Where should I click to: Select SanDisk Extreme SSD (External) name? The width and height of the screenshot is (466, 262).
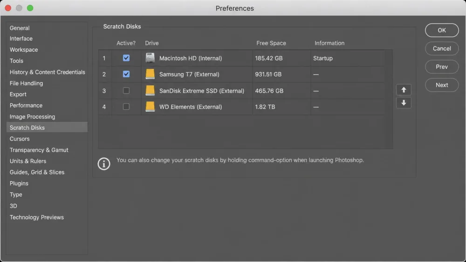[202, 91]
